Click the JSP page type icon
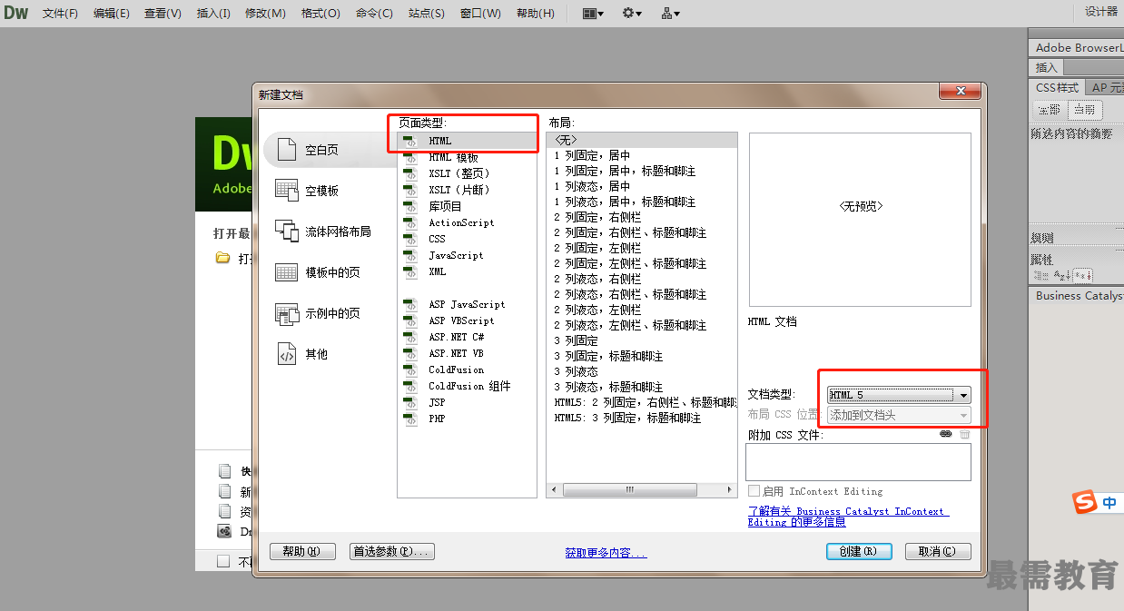This screenshot has height=611, width=1124. [x=409, y=402]
